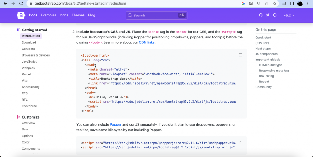This screenshot has height=157, width=313.
Task: Open the Webpack sidebar page
Action: (x=28, y=68)
